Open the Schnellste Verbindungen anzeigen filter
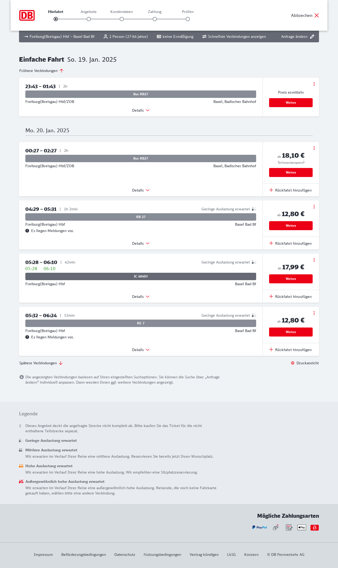This screenshot has width=338, height=568. coord(234,37)
